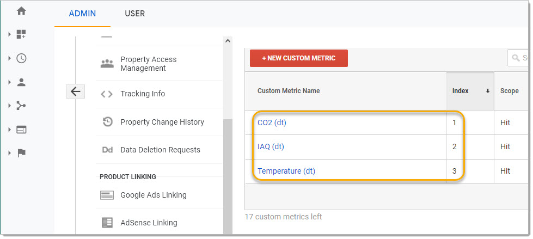This screenshot has height=239, width=533.
Task: Open the Realtime clock icon
Action: [x=21, y=59]
